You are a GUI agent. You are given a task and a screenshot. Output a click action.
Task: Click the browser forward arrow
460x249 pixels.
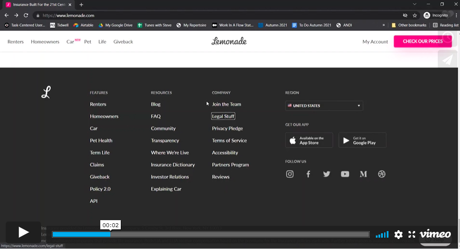point(16,15)
